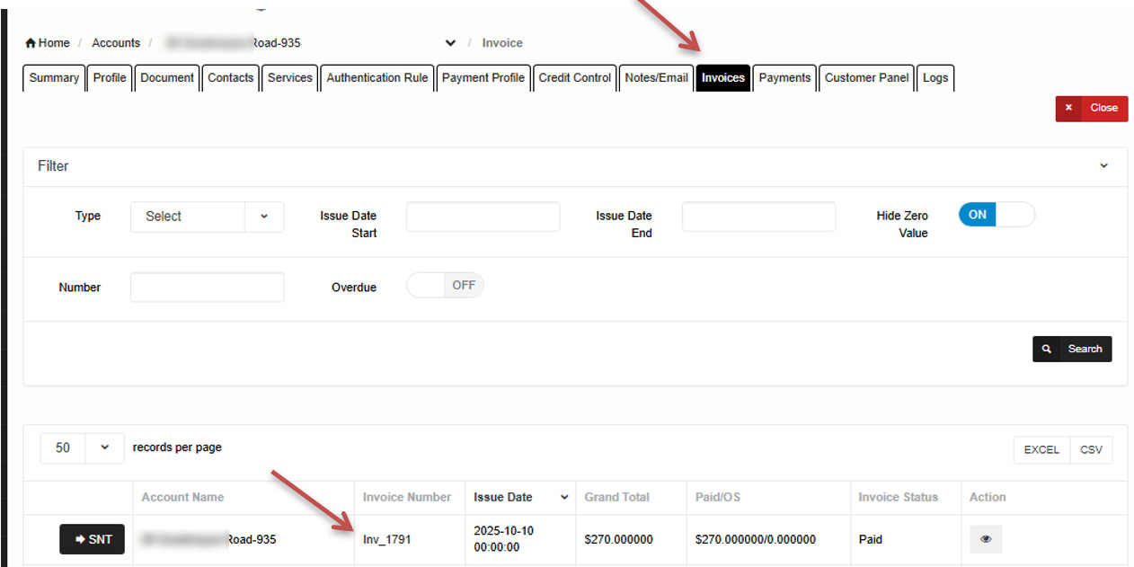Image resolution: width=1134 pixels, height=567 pixels.
Task: Open the Type select dropdown
Action: click(x=207, y=217)
